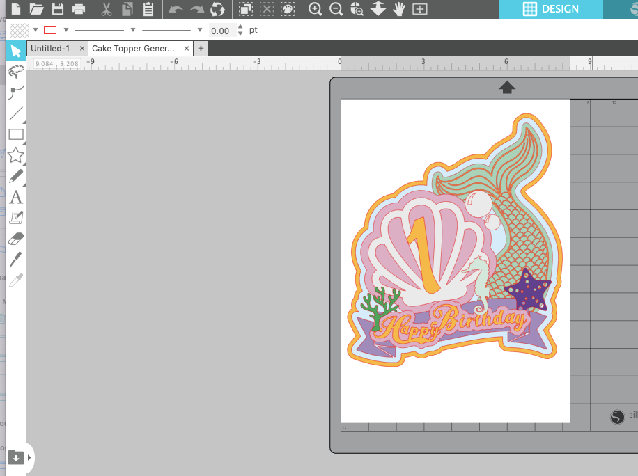
Task: Click the drag zoom arrows icon
Action: (x=378, y=9)
